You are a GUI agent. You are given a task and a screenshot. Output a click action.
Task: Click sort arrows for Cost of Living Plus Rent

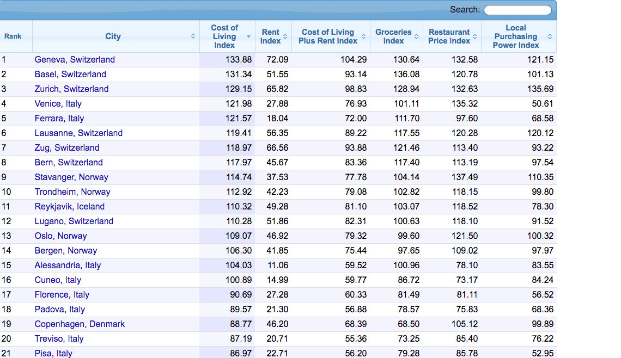363,36
